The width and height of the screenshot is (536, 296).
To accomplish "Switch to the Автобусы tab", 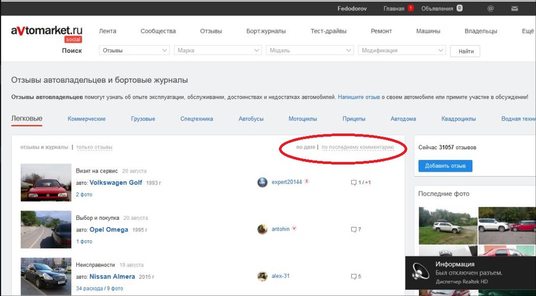I will point(251,119).
